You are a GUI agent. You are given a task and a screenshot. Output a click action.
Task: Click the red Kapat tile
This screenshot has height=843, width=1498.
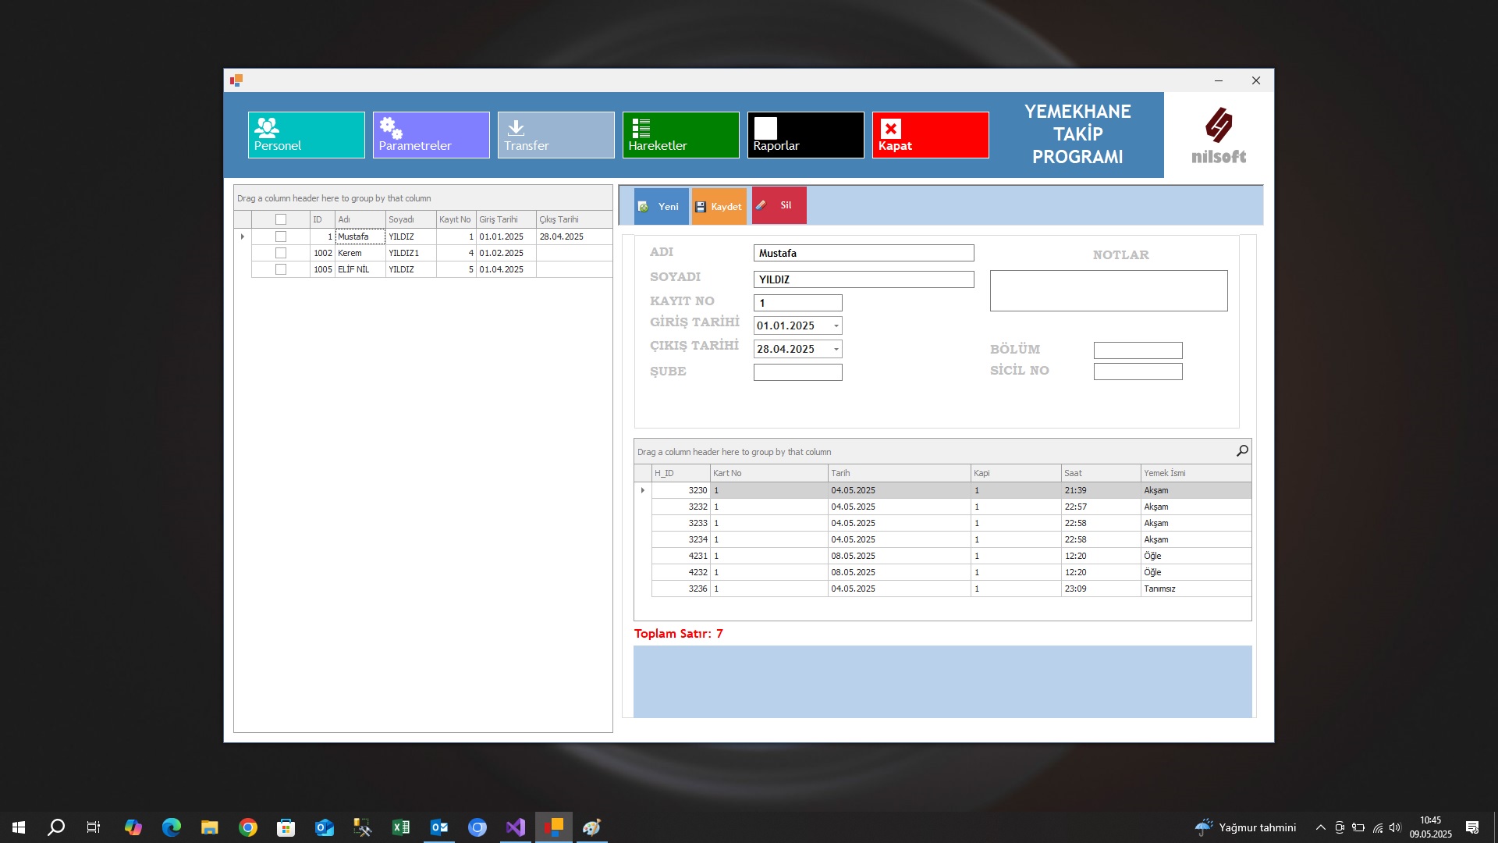coord(930,135)
